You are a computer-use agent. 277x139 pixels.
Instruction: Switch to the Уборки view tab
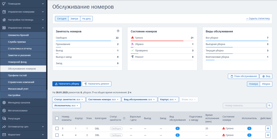pos(266,84)
